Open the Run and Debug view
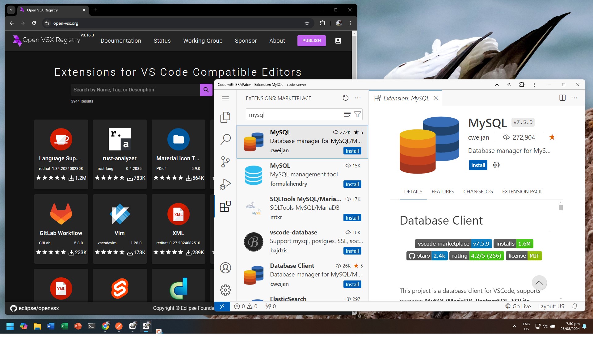The image size is (593, 337). (225, 184)
